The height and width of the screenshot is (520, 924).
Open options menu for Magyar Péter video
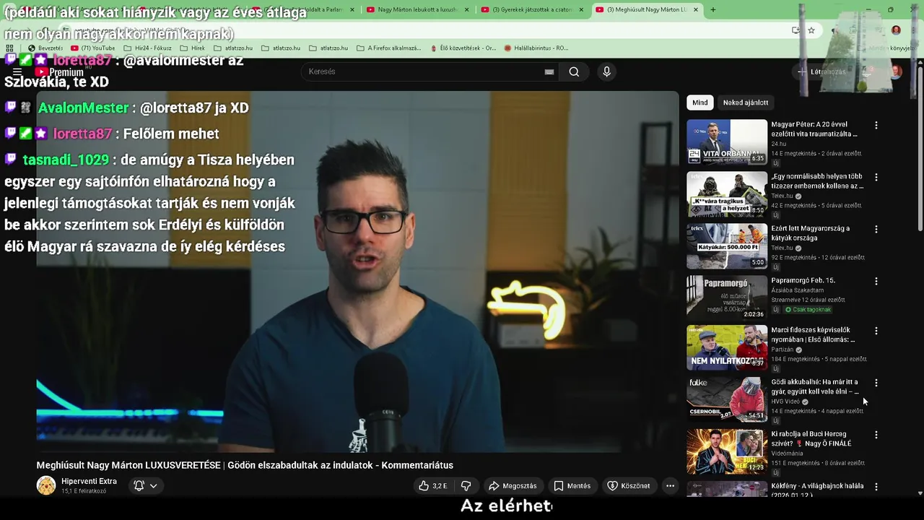[x=876, y=126]
